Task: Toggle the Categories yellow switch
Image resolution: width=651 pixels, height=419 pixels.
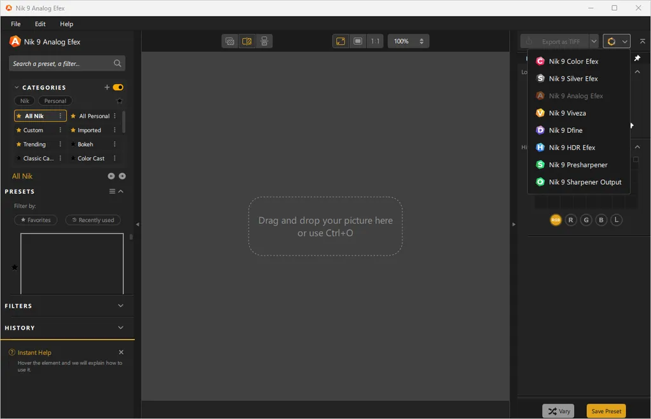Action: coord(118,87)
